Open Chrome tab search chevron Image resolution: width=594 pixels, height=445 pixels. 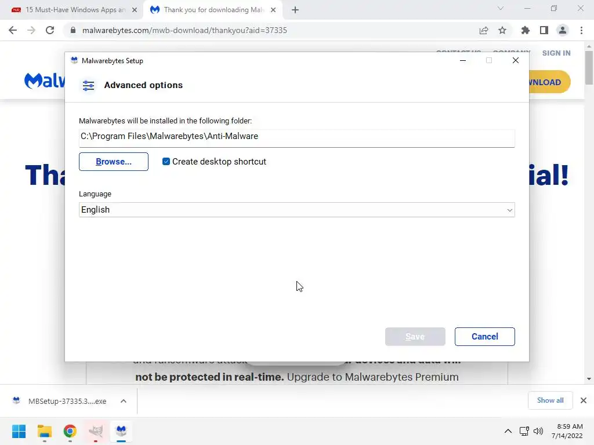click(501, 8)
